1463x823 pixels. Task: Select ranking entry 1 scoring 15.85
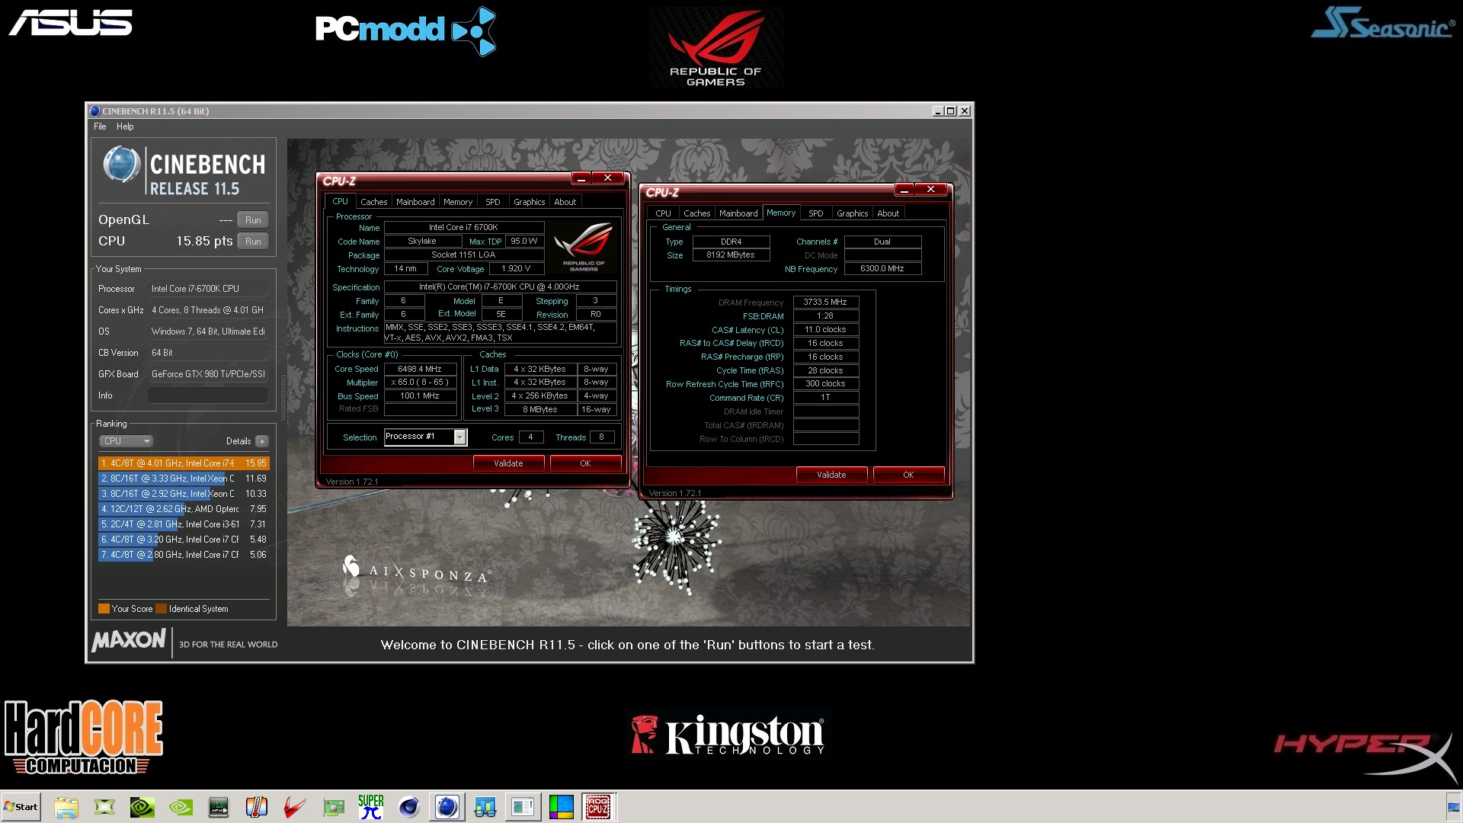[184, 463]
